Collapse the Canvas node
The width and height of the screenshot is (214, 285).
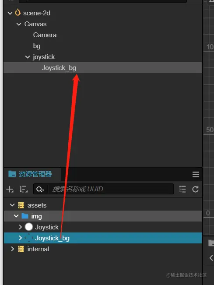coord(19,24)
